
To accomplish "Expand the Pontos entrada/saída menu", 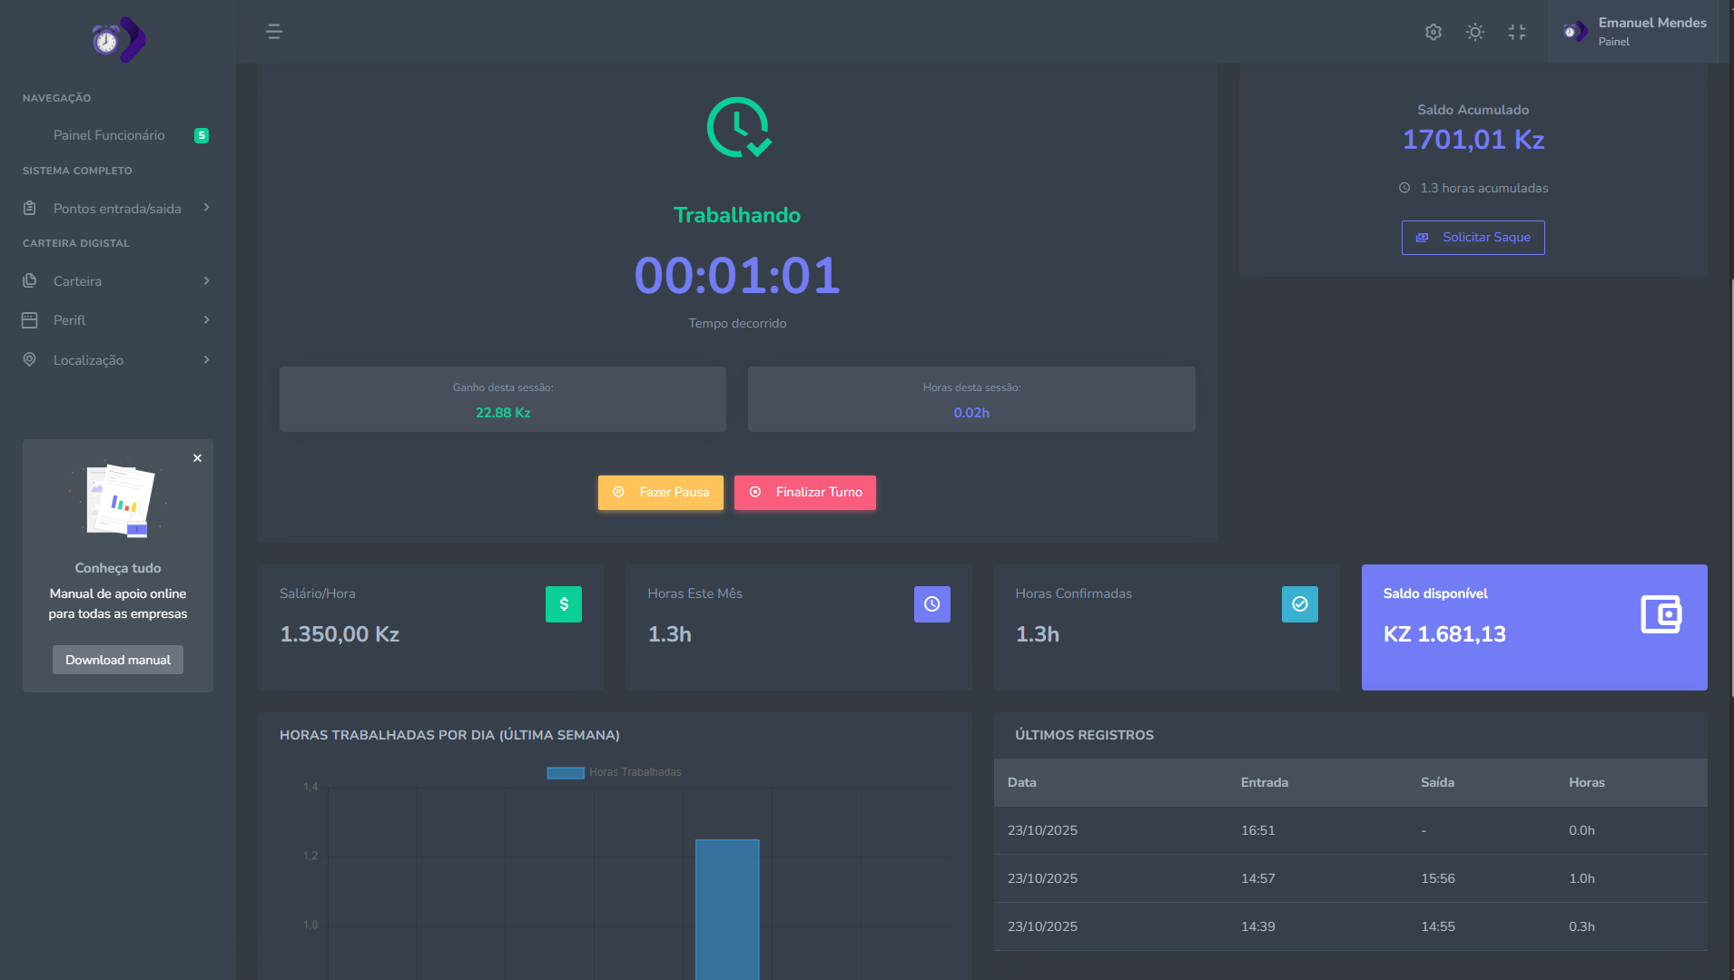I will coord(117,209).
